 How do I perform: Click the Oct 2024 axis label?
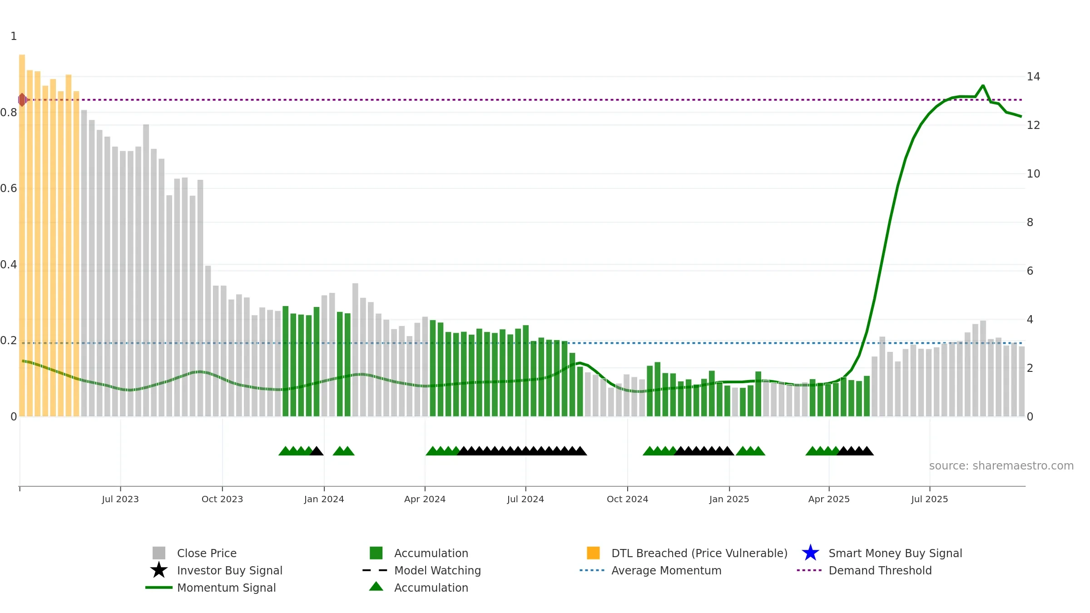coord(627,499)
